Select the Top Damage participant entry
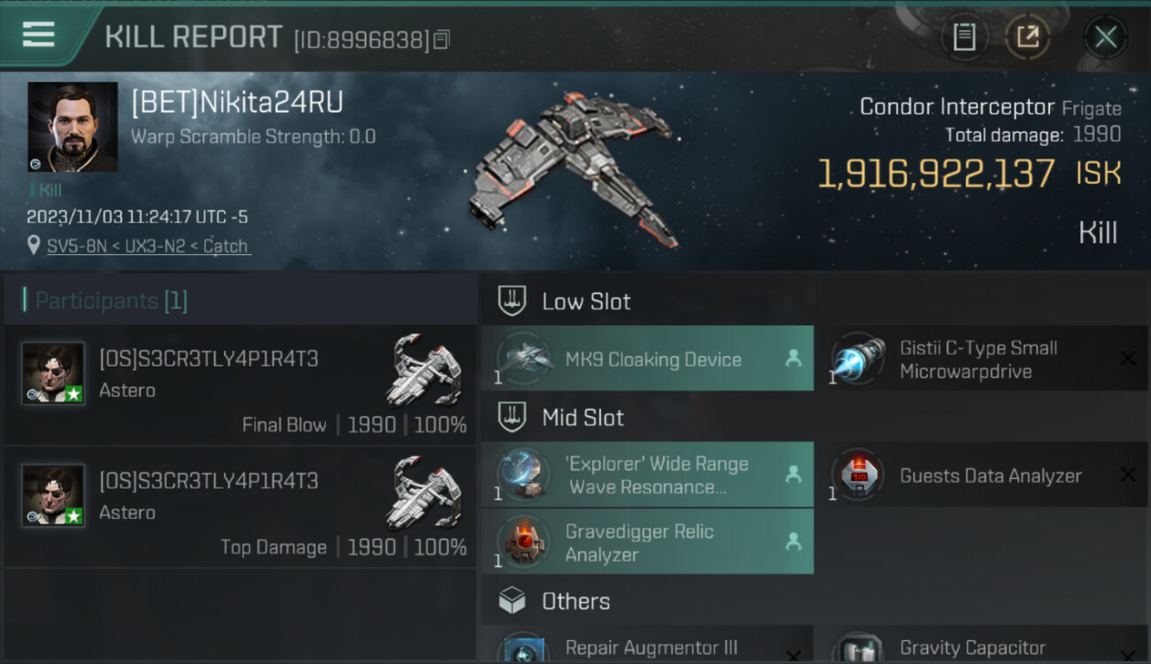The height and width of the screenshot is (664, 1151). [x=241, y=507]
